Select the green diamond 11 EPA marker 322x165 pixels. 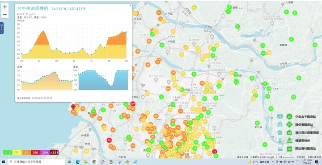tap(219, 86)
